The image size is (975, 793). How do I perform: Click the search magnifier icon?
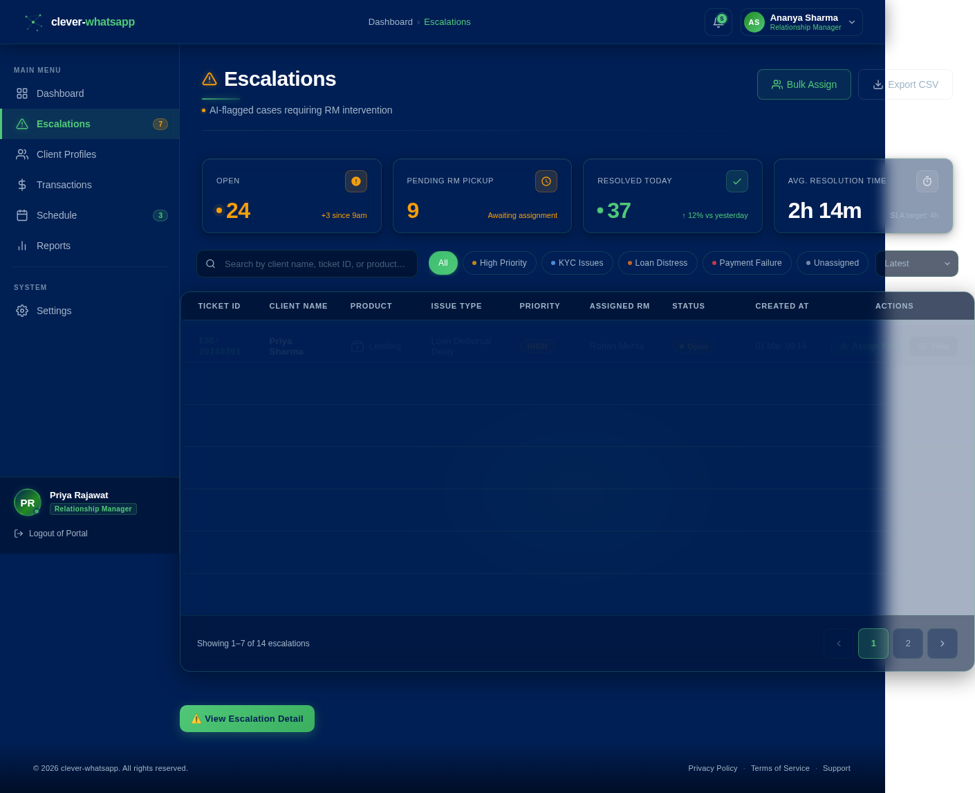(x=211, y=264)
